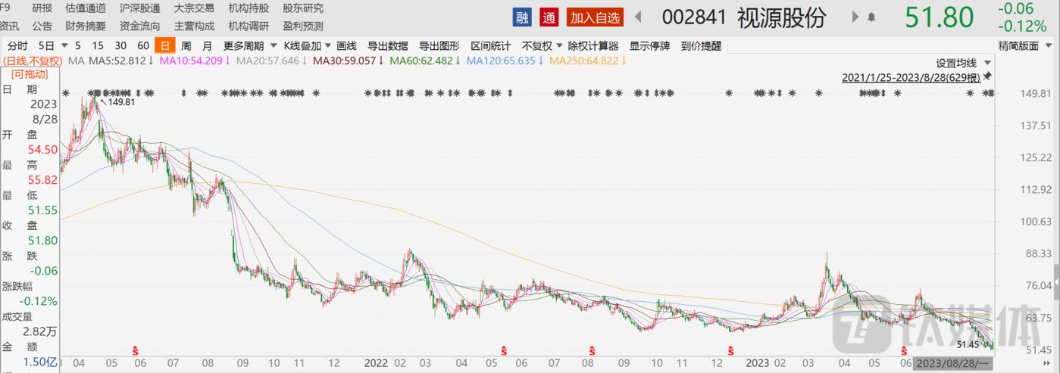Click the green MA60:62.482 legend label
The width and height of the screenshot is (1060, 373).
click(427, 61)
